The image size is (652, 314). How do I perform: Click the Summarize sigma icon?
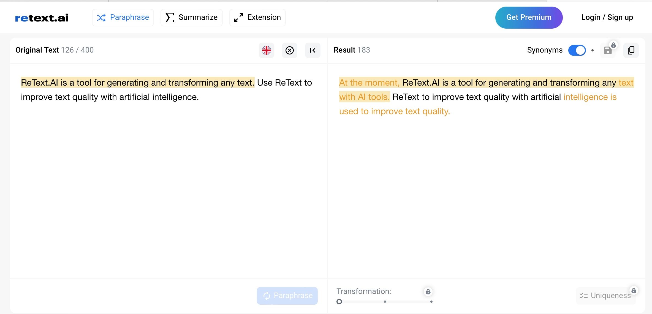[170, 17]
